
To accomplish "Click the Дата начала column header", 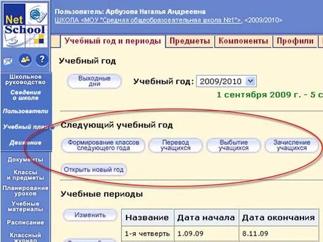I will coord(206,218).
